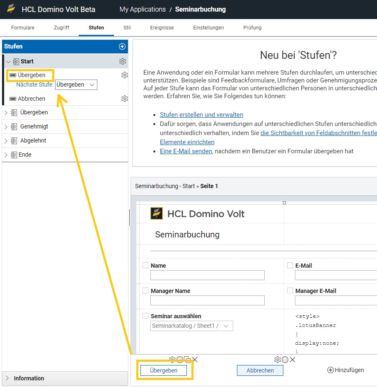Select the Stufen tab
This screenshot has width=377, height=387.
pyautogui.click(x=96, y=28)
